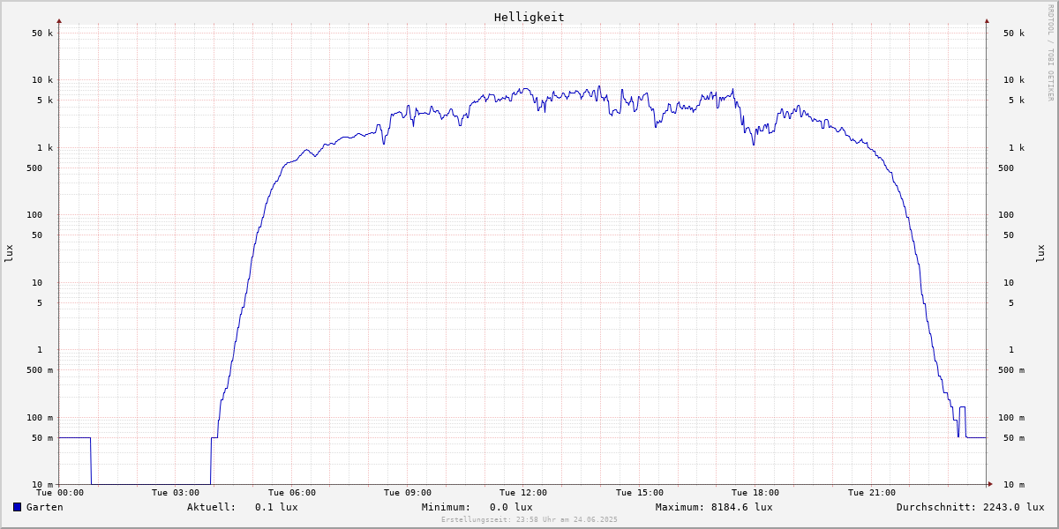This screenshot has height=529, width=1059.
Task: Click the "500 m" label on left axis
Action: 40,370
